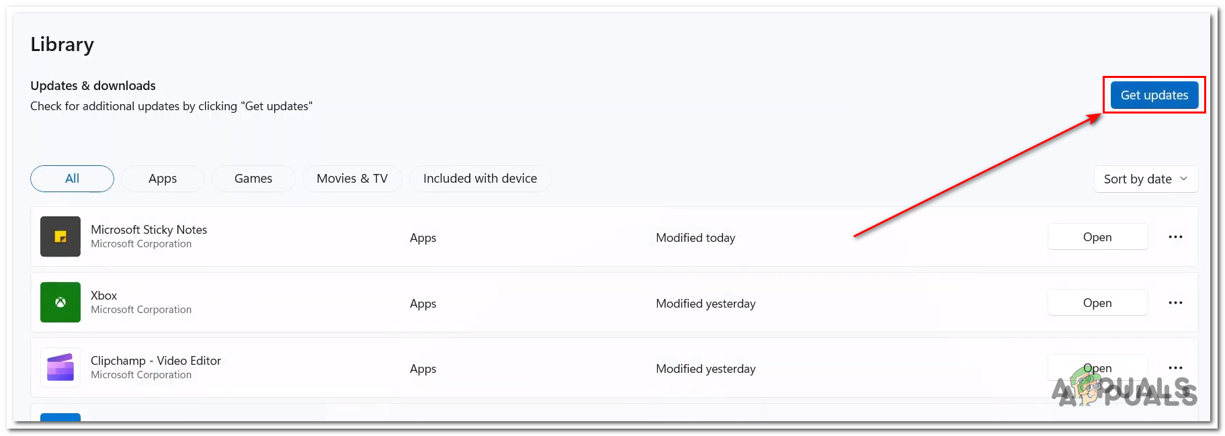This screenshot has width=1225, height=436.
Task: Click the partially visible blue app icon
Action: 60,417
